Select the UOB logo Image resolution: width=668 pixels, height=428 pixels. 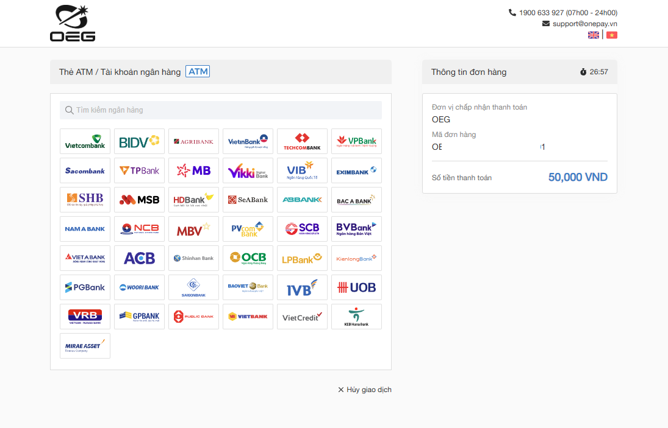(x=357, y=287)
